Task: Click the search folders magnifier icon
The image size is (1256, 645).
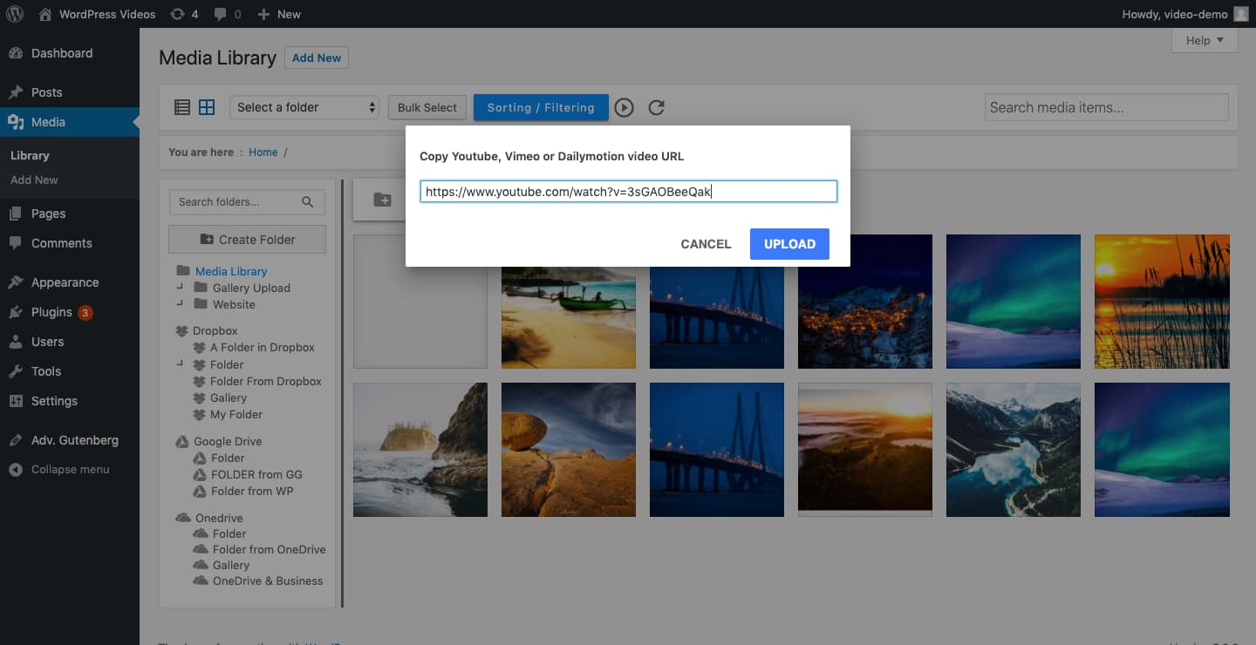Action: click(307, 201)
